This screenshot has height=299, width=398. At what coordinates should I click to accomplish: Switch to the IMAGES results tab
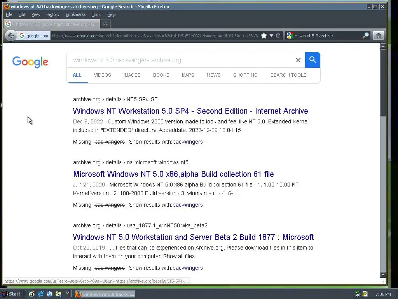(132, 75)
